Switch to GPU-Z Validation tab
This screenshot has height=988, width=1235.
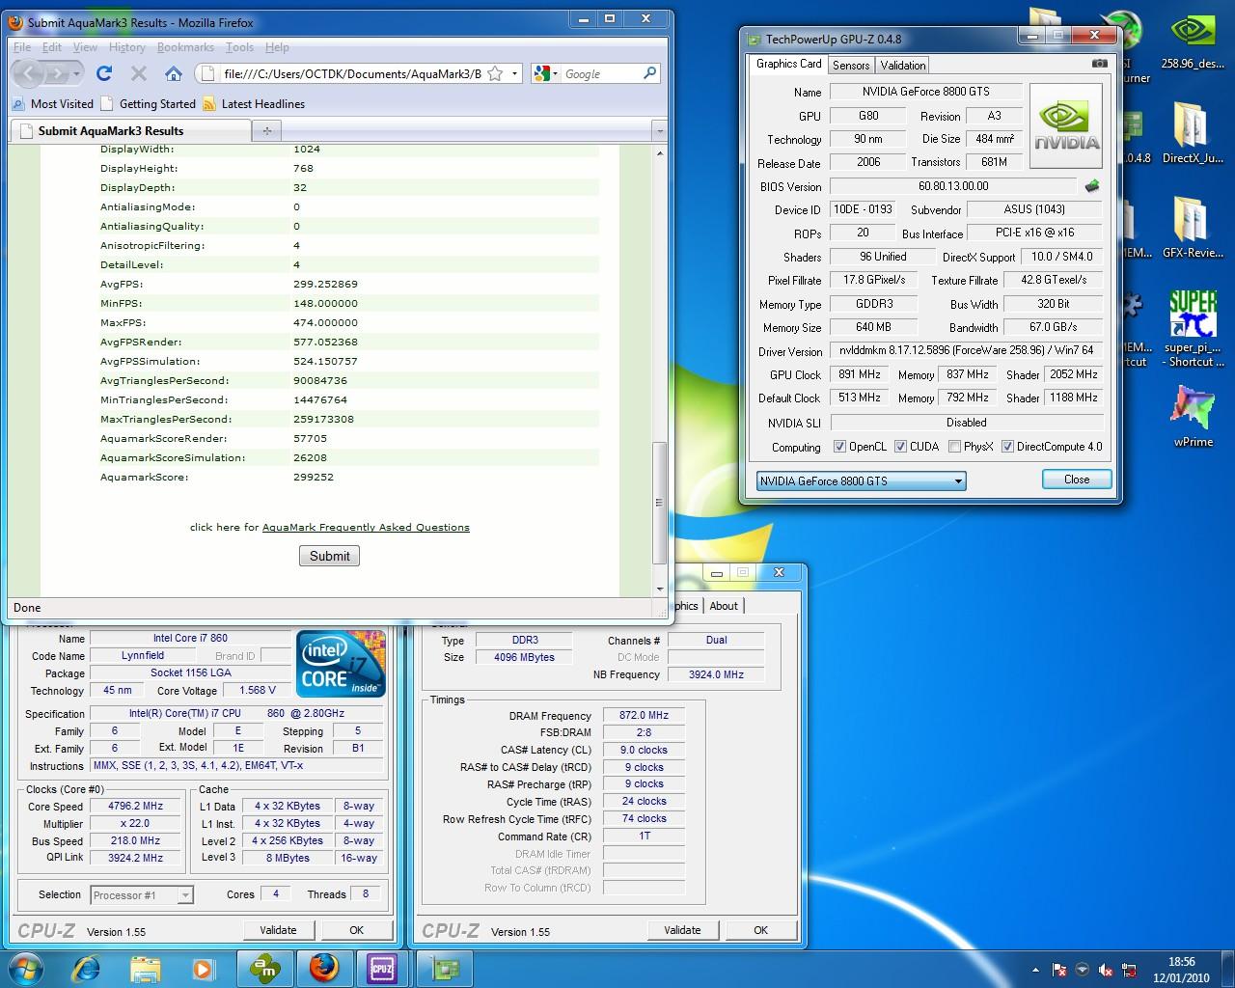pos(903,66)
